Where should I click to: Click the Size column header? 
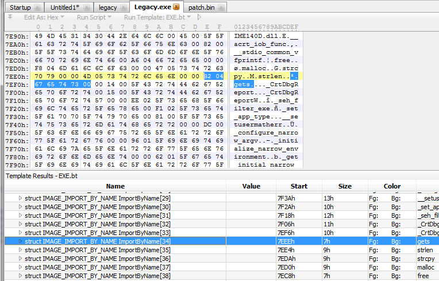click(x=344, y=186)
